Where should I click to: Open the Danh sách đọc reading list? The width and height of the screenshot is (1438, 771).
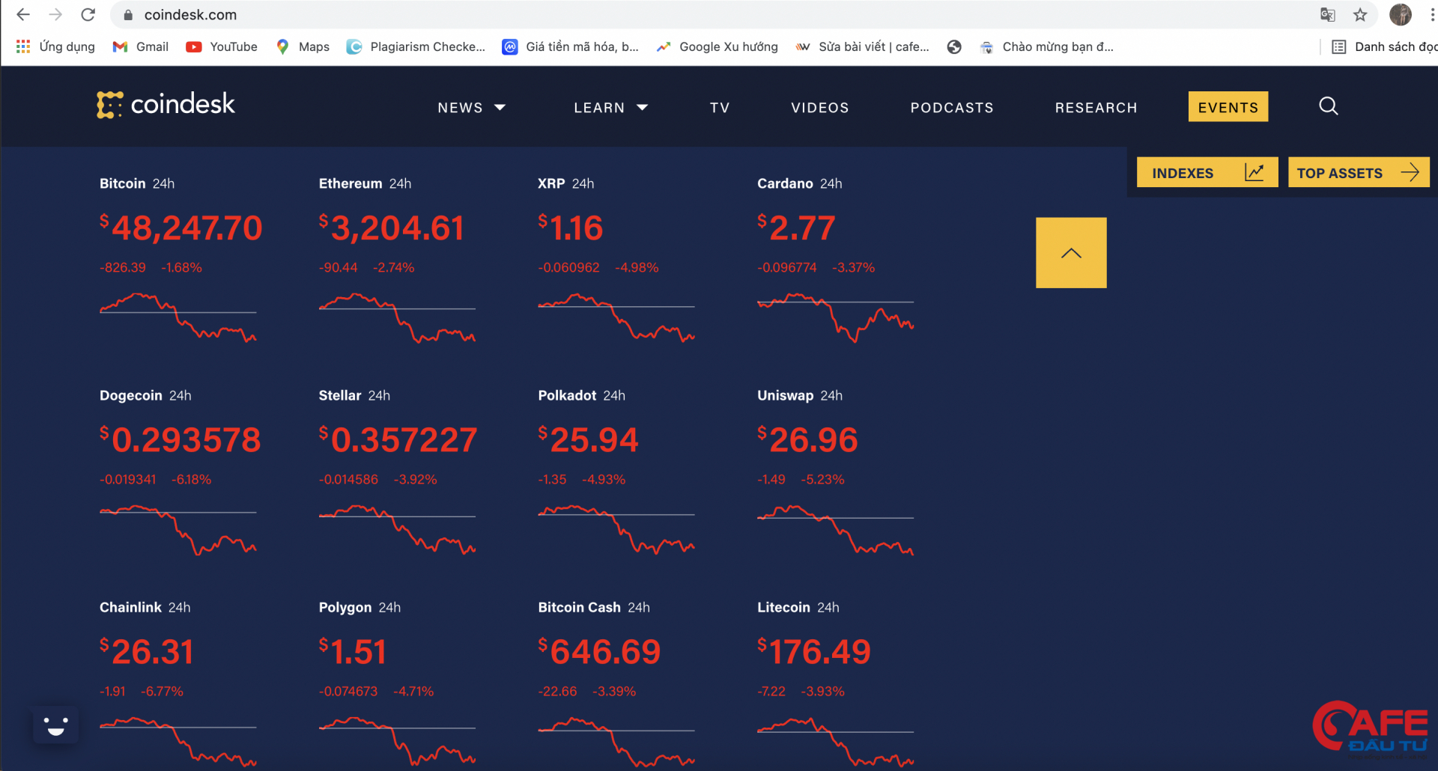[1384, 46]
